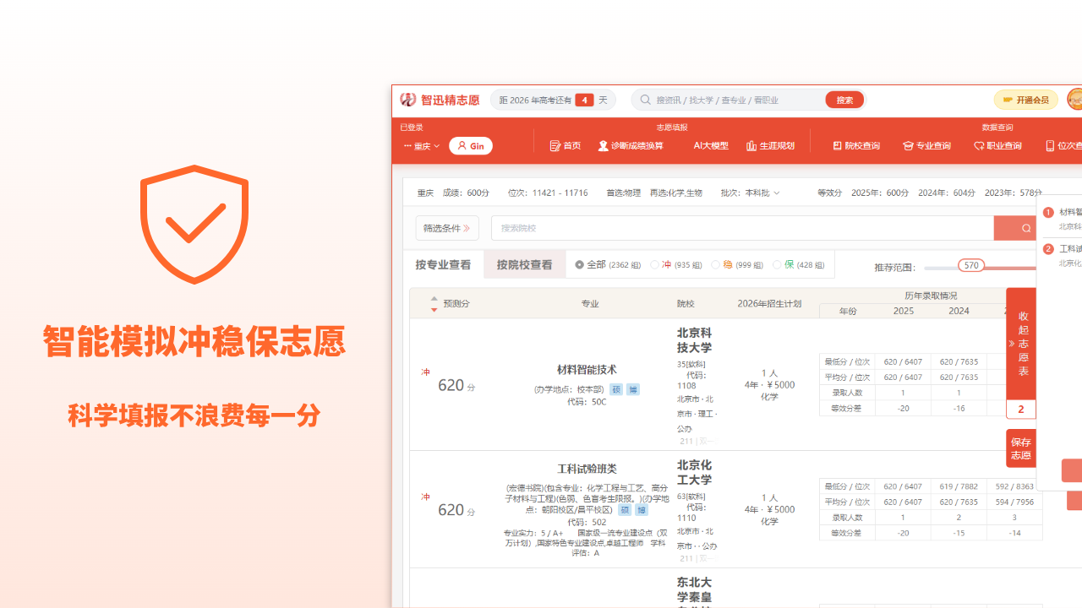Image resolution: width=1082 pixels, height=608 pixels.
Task: Focus the 搜索院校 input field
Action: [x=742, y=228]
